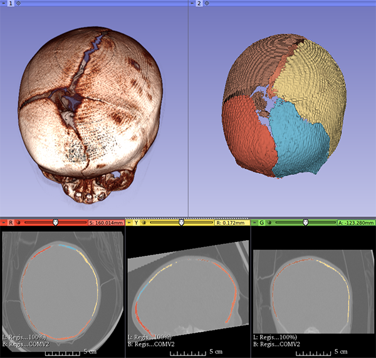Image resolution: width=376 pixels, height=358 pixels.
Task: Center the 3D view 2 on the scene
Action: point(207,3)
